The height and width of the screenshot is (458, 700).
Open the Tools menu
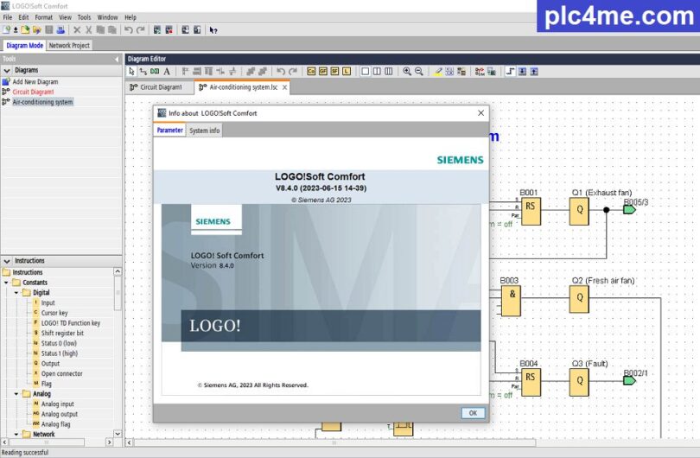[84, 17]
